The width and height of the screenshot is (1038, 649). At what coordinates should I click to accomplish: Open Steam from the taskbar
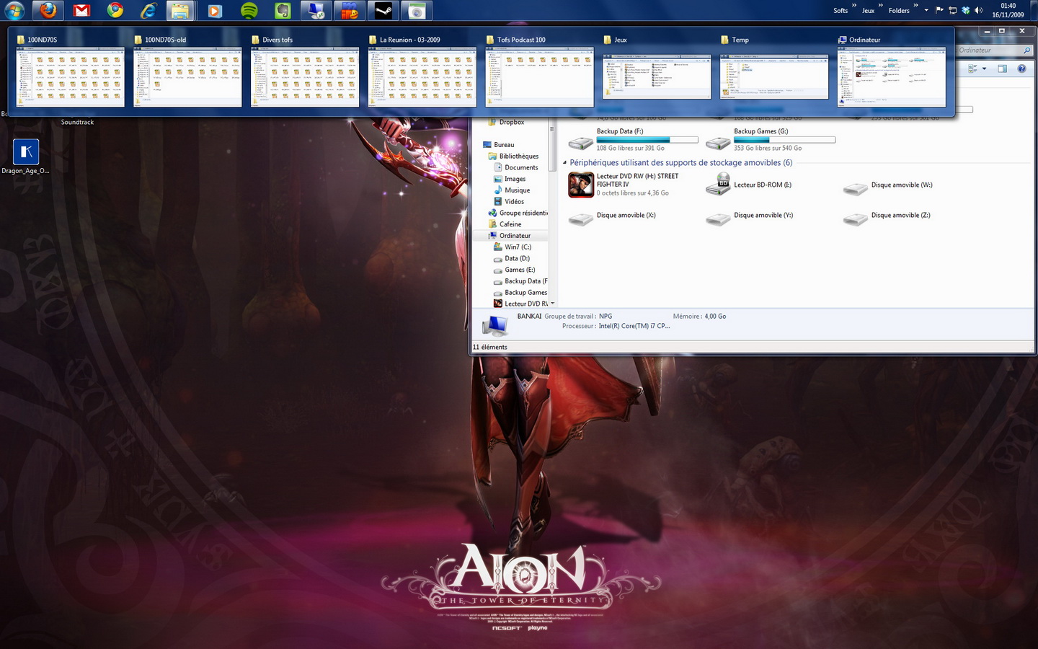(383, 11)
